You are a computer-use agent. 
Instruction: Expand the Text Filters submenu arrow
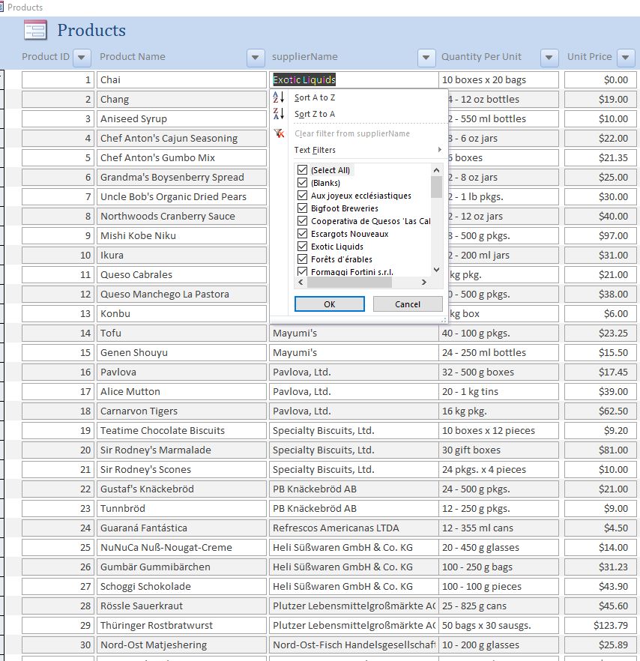(x=440, y=150)
